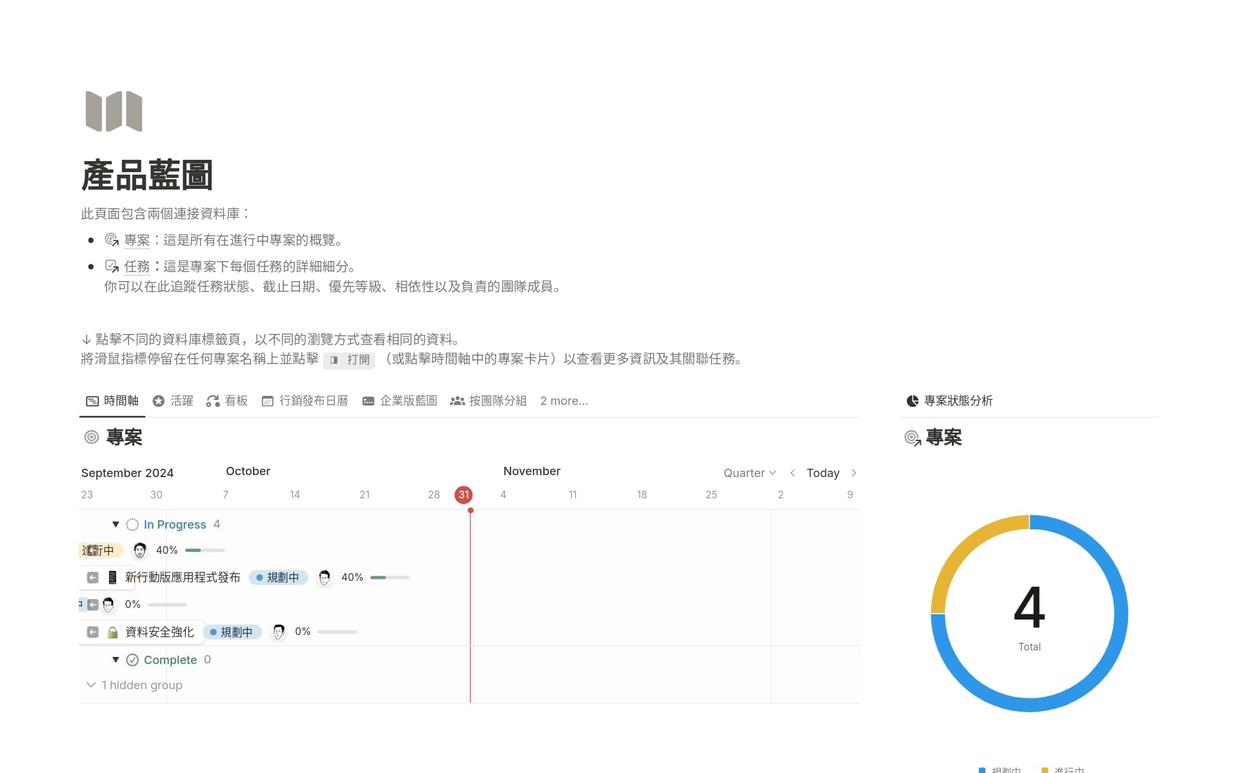Show the 2 more... hidden views
The height and width of the screenshot is (773, 1239).
[x=563, y=401]
